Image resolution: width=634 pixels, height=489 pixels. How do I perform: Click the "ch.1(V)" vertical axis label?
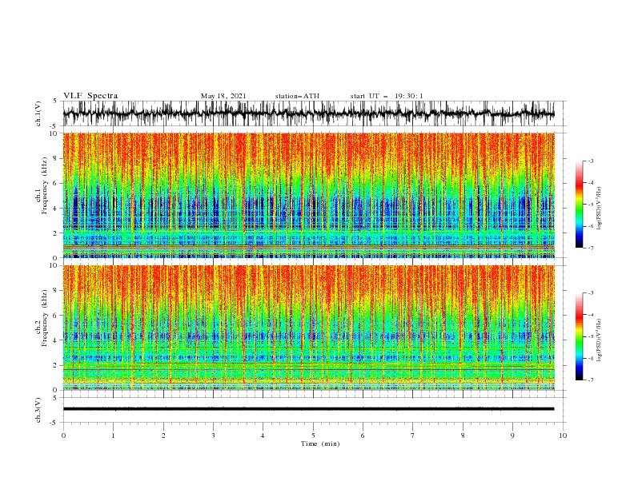click(x=38, y=113)
